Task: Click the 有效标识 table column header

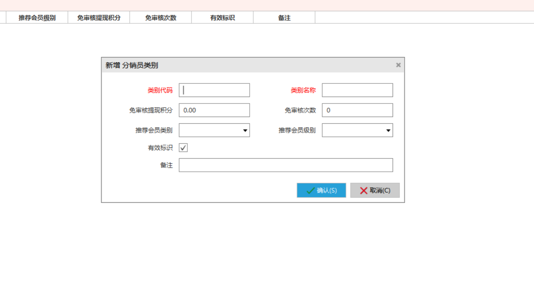Action: (x=222, y=18)
